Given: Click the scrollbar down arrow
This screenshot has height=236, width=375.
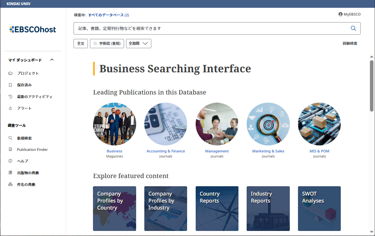Looking at the screenshot, I should click(x=371, y=232).
